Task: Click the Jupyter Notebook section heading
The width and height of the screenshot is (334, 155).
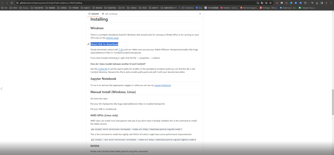Action: pos(103,79)
